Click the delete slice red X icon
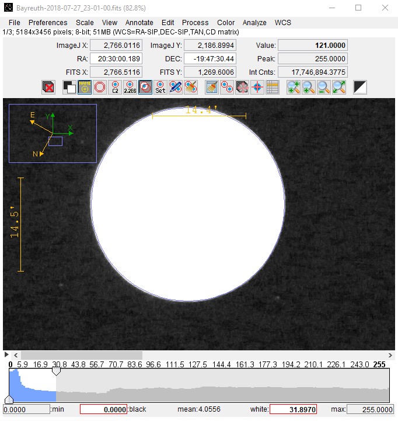Image resolution: width=398 pixels, height=421 pixels. pyautogui.click(x=49, y=88)
